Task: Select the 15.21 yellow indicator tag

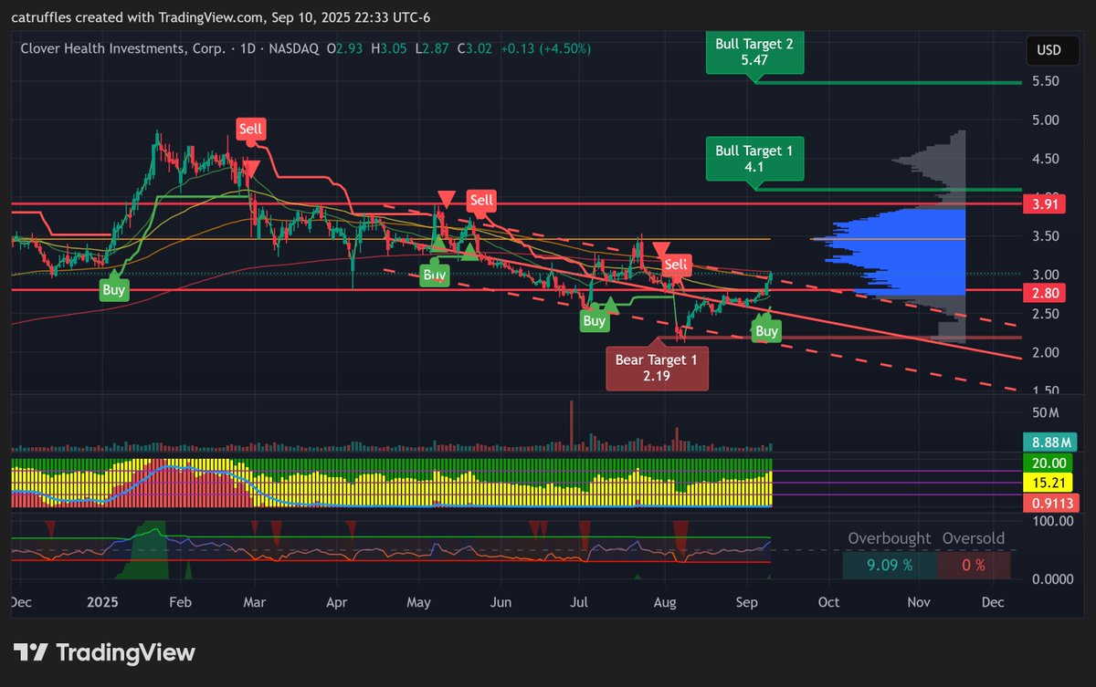Action: 1047,482
